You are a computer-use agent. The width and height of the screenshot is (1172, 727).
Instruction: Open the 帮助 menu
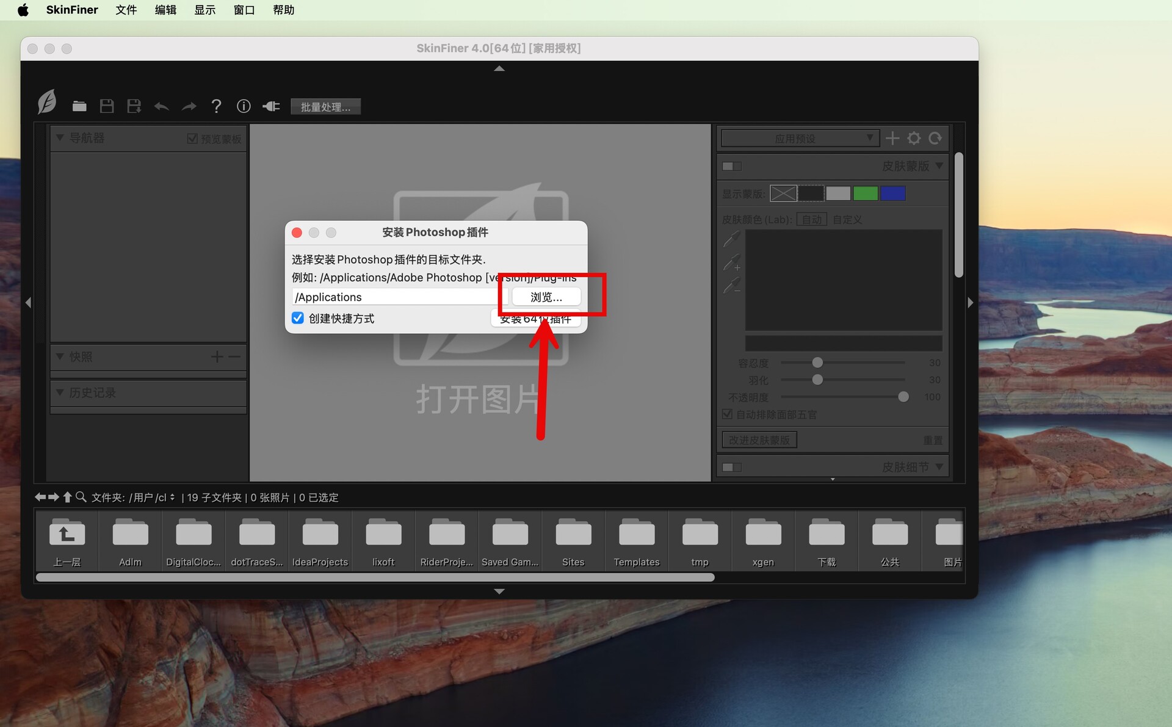284,10
